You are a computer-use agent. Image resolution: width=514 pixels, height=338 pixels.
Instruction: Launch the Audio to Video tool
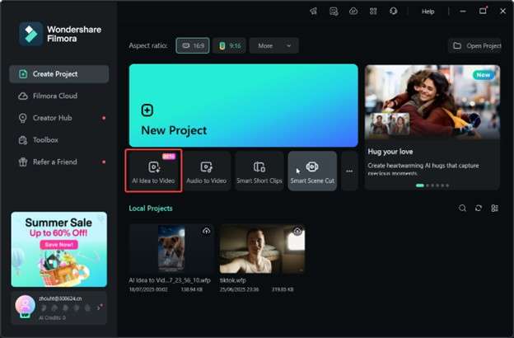[206, 171]
